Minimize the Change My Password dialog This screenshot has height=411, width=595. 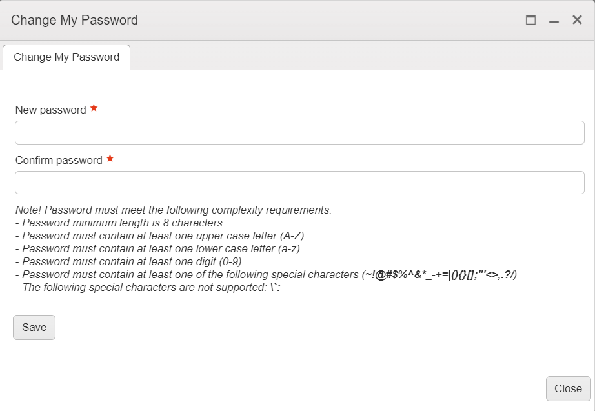tap(554, 21)
